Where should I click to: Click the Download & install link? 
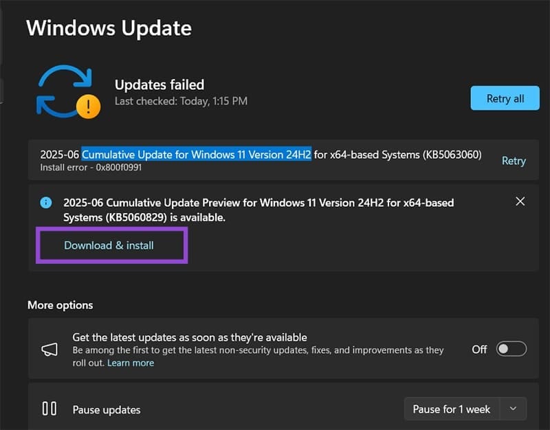coord(109,245)
